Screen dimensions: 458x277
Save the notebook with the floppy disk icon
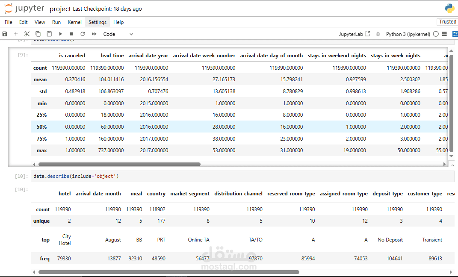[x=5, y=34]
